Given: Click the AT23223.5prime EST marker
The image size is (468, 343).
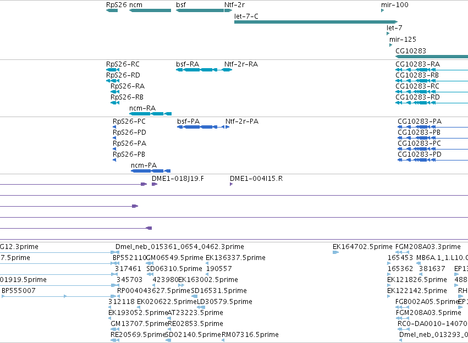Looking at the screenshot, I should (x=169, y=318).
